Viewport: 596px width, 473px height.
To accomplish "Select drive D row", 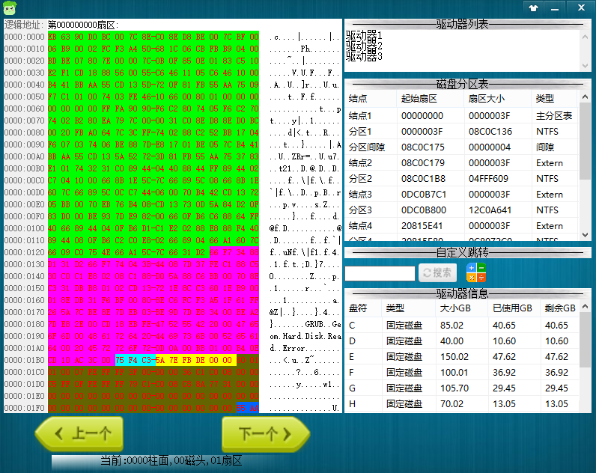I will pos(462,341).
